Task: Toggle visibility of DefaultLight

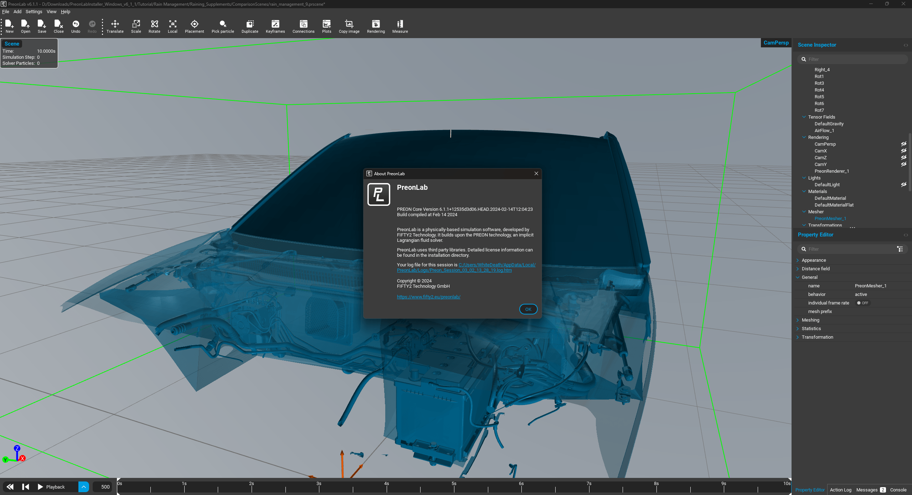Action: pyautogui.click(x=903, y=184)
